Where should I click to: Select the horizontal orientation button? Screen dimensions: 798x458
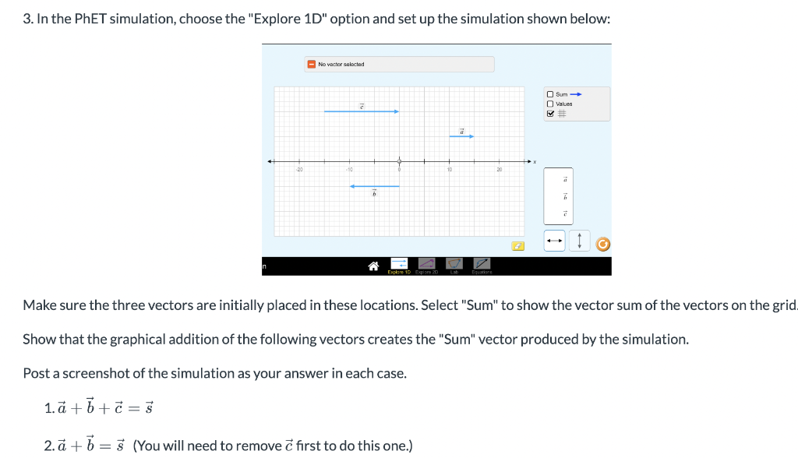(555, 241)
